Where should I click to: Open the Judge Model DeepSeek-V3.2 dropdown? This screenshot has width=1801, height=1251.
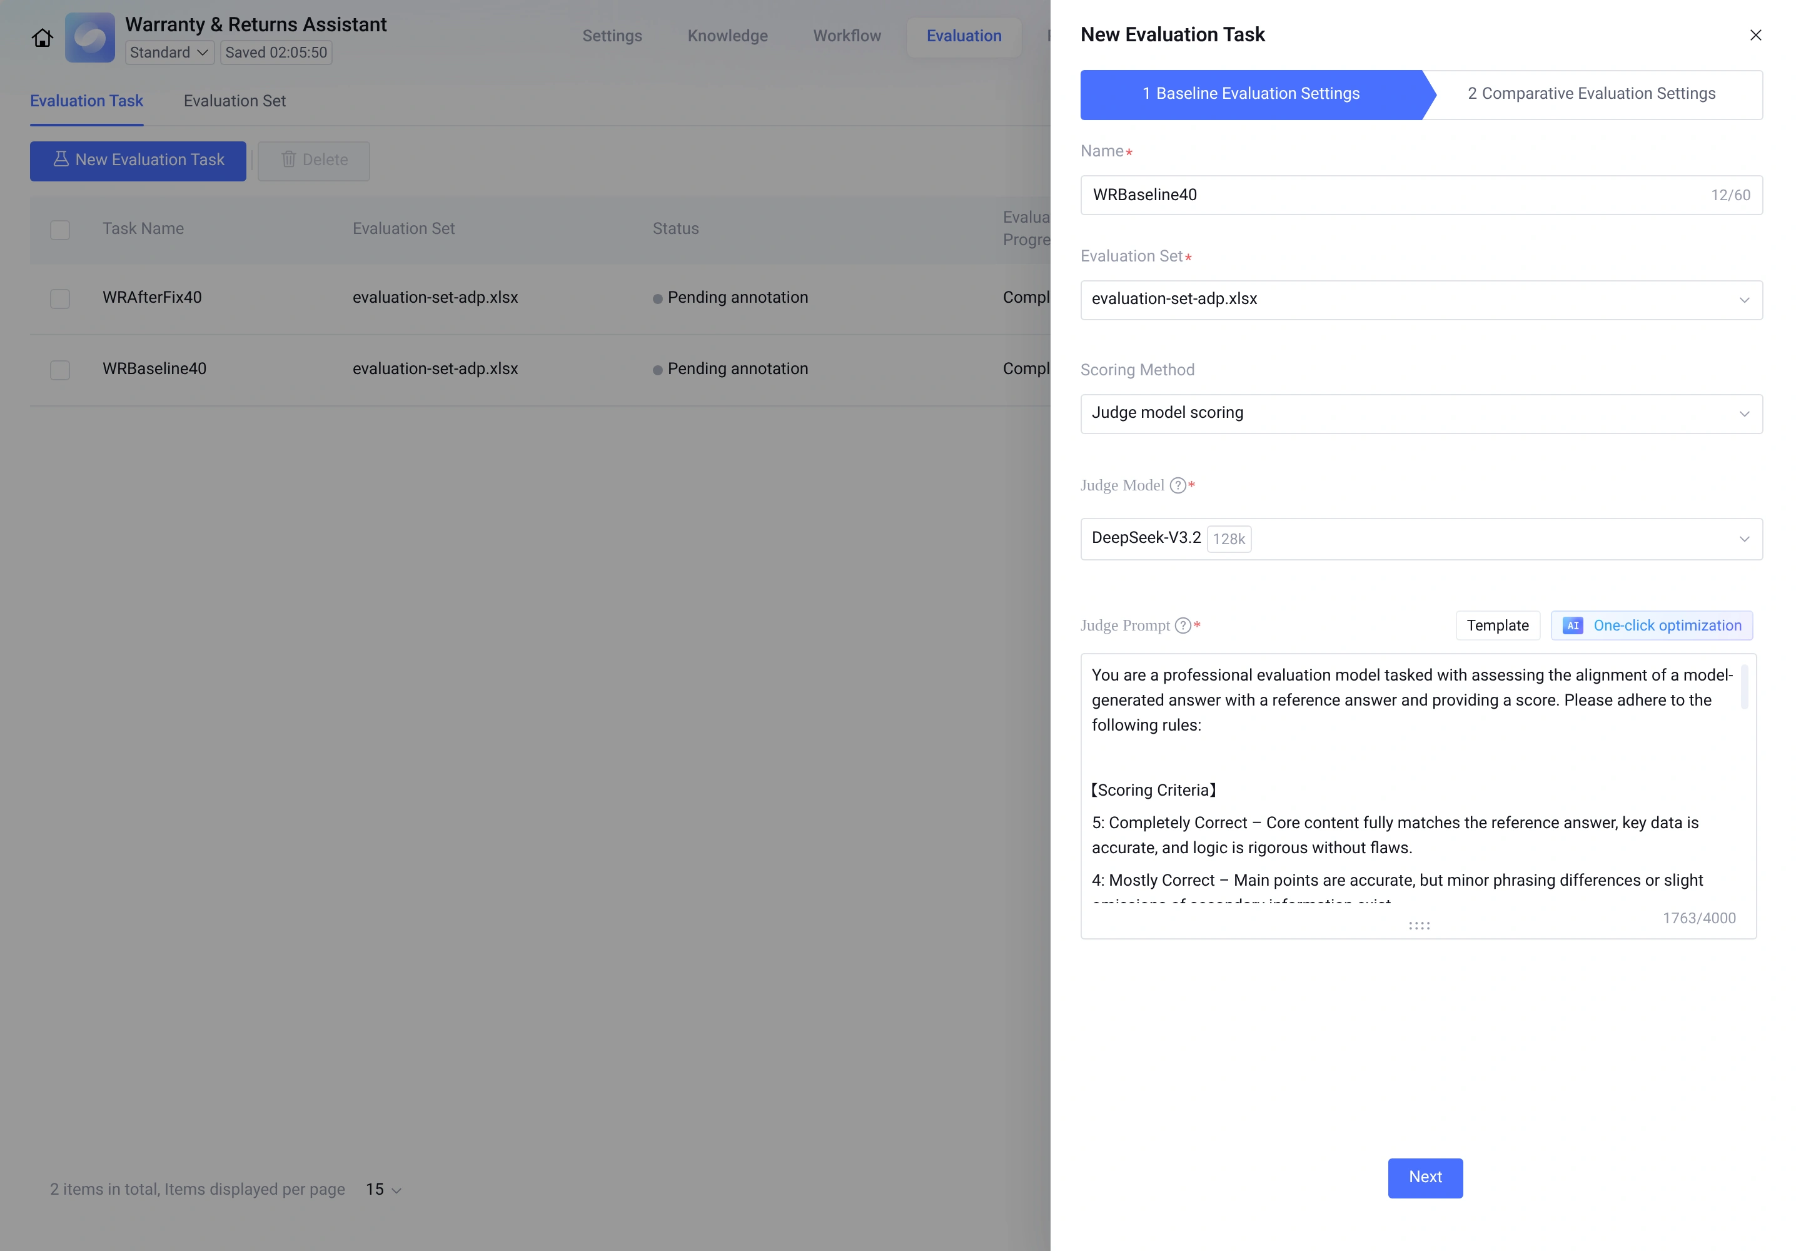(x=1421, y=539)
